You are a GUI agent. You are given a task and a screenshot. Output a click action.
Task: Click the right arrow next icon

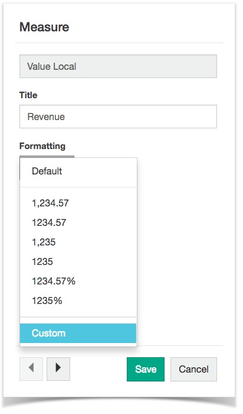58,369
